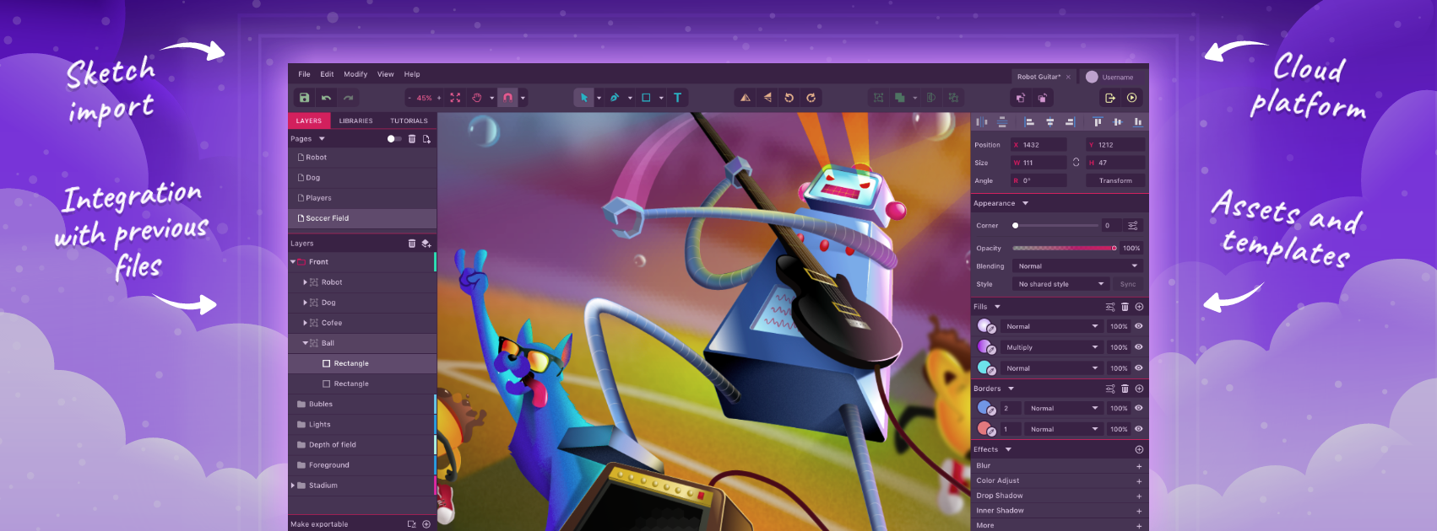Switch to the Tutorials tab
Screen dimensions: 1437x531
(409, 121)
